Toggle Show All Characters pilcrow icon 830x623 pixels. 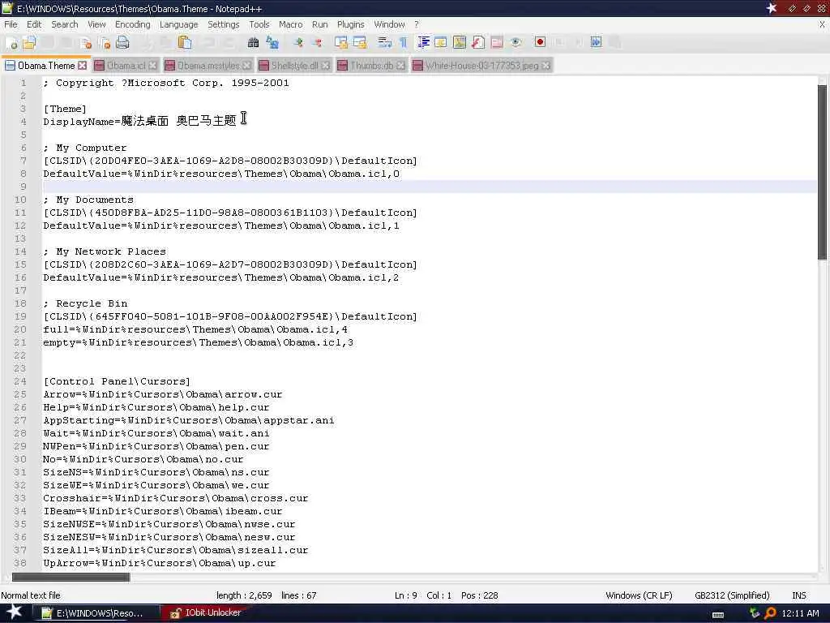click(404, 42)
